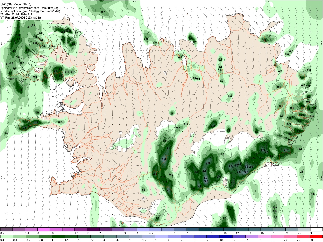Click the '20W' longitude label
Viewport: 323px width, 242px height.
(x=134, y=1)
